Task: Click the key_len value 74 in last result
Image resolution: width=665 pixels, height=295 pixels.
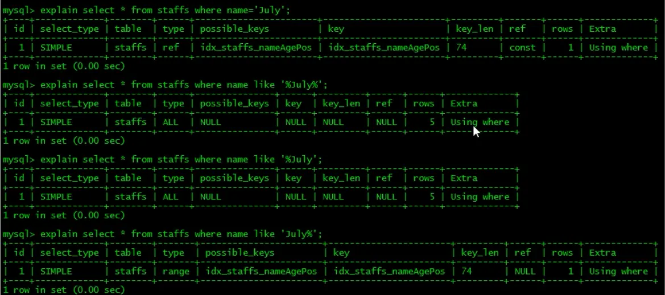Action: 466,271
